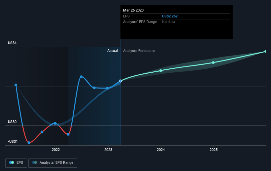Click the negative EPS point in late 2021
271x171 pixels.
coord(42,132)
